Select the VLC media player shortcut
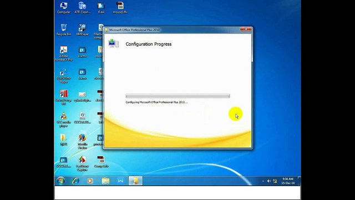 tap(64, 119)
